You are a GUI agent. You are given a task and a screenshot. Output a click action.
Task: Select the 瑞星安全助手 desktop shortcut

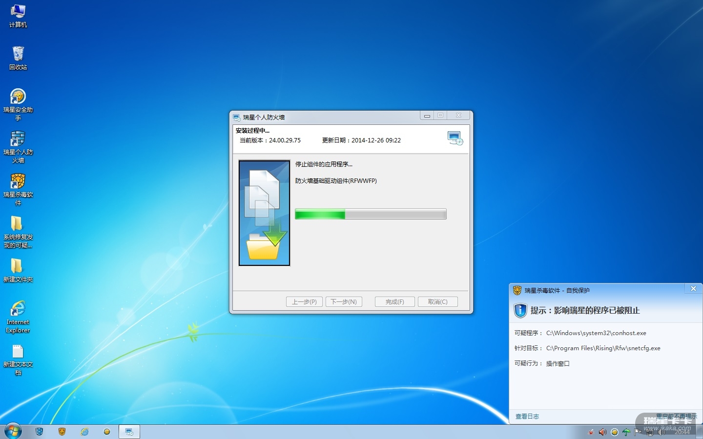click(x=18, y=104)
